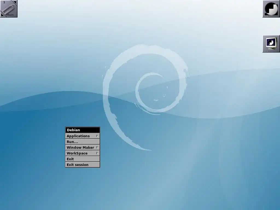The image size is (280, 210).
Task: Select Exit session in the menu
Action: pos(83,165)
